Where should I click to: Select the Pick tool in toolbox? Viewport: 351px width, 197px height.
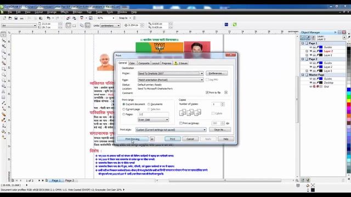coord(3,34)
